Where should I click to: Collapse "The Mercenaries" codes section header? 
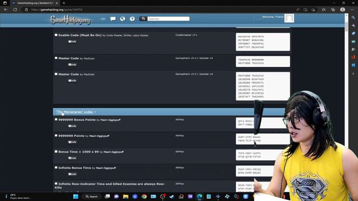pos(76,112)
